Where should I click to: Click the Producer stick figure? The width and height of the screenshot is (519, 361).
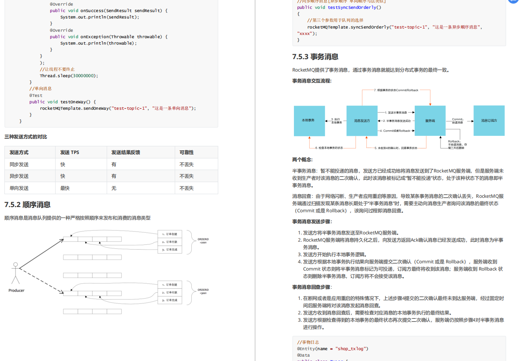click(15, 273)
